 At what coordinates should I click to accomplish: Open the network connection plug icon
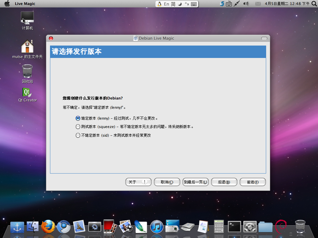pos(236,4)
